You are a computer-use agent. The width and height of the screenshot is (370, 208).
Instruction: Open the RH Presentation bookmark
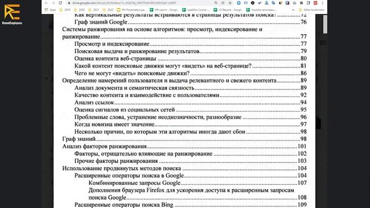132,10
